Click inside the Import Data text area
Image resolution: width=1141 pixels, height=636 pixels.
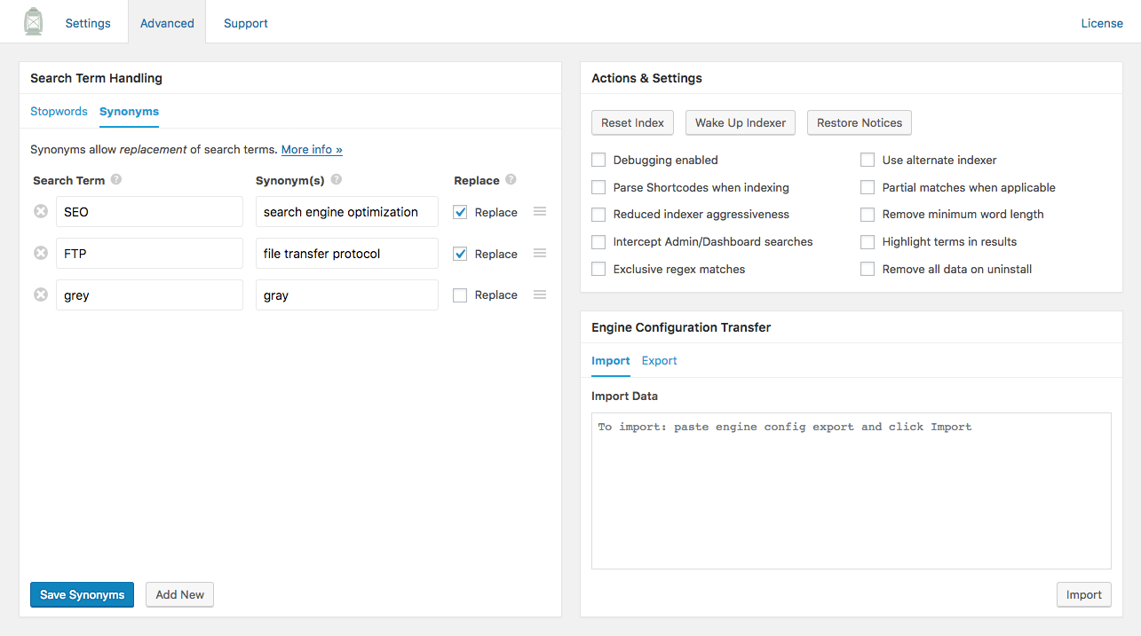[x=851, y=491]
